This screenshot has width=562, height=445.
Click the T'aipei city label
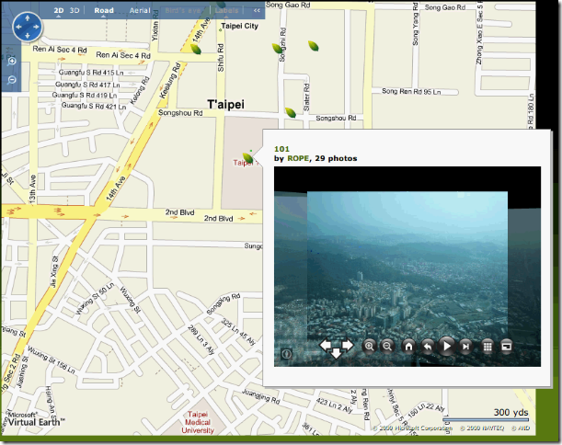click(225, 104)
